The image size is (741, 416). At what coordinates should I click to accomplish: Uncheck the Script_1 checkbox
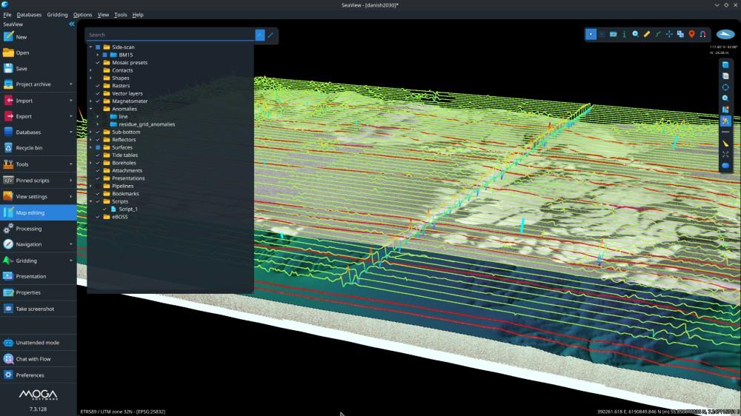pyautogui.click(x=105, y=209)
